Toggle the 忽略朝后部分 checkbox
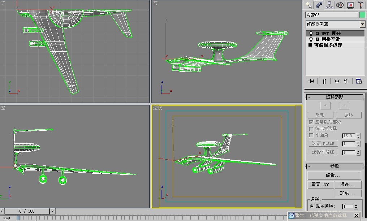The image size is (367, 221). [311, 122]
